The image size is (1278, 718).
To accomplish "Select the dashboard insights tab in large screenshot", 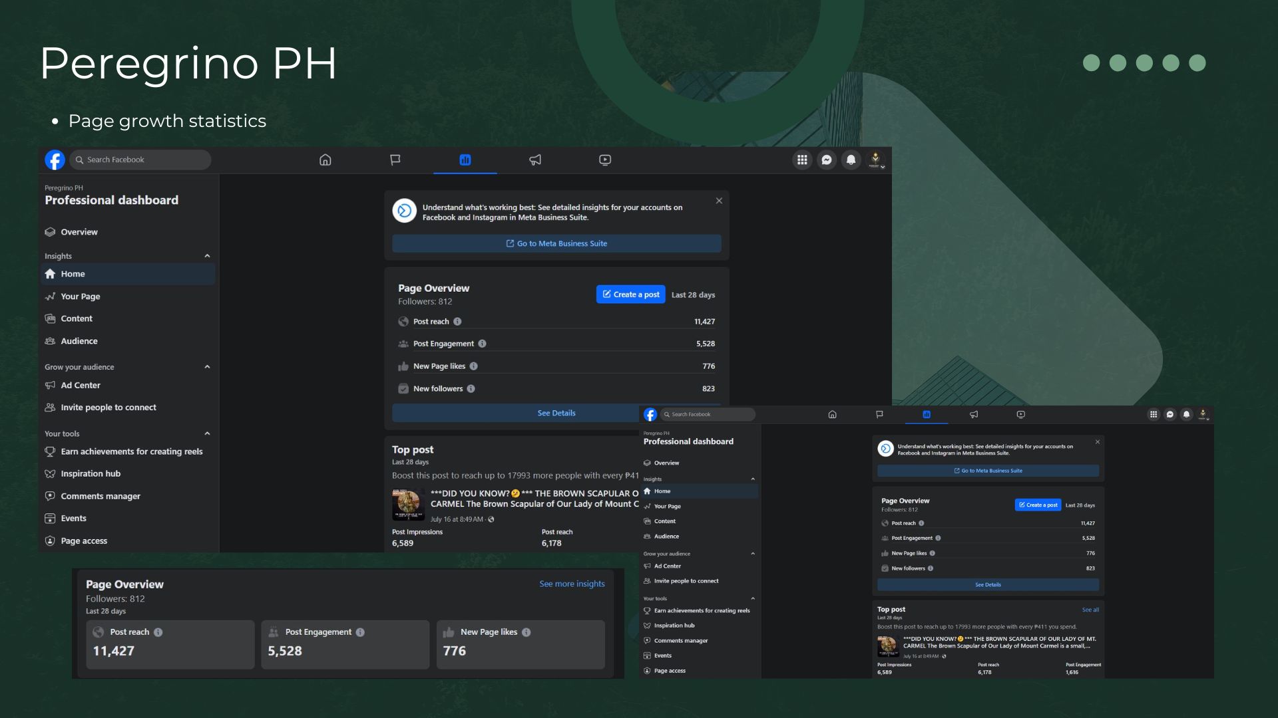I will click(x=465, y=160).
